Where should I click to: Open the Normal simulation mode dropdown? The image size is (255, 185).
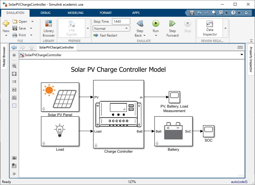(x=111, y=28)
